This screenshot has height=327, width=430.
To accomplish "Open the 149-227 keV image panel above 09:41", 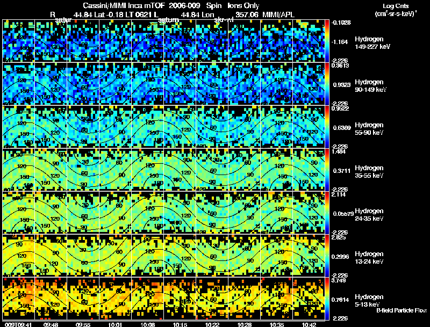I will click(19, 41).
